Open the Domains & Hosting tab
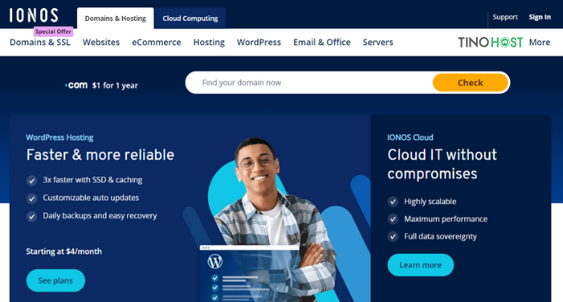Image resolution: width=563 pixels, height=302 pixels. [115, 19]
